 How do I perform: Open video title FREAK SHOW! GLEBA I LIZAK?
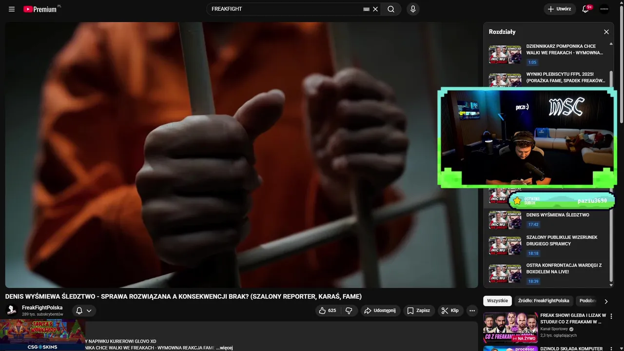573,318
